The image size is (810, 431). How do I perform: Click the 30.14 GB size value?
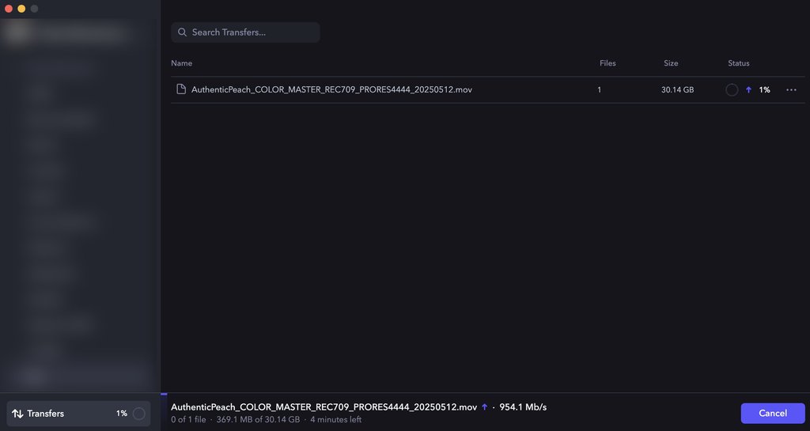click(x=677, y=90)
